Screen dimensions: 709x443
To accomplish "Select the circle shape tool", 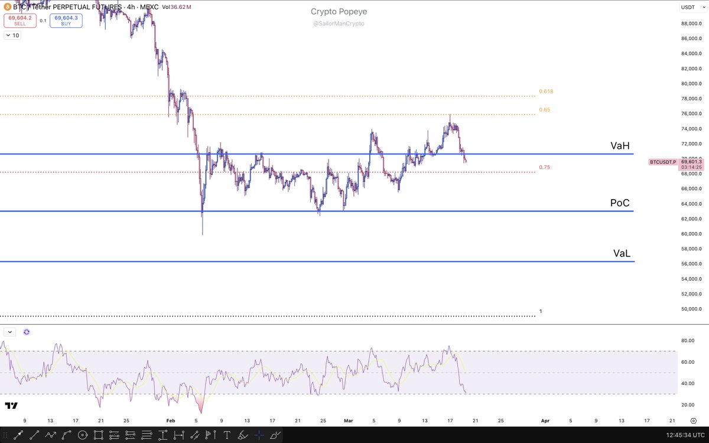I will 83,435.
